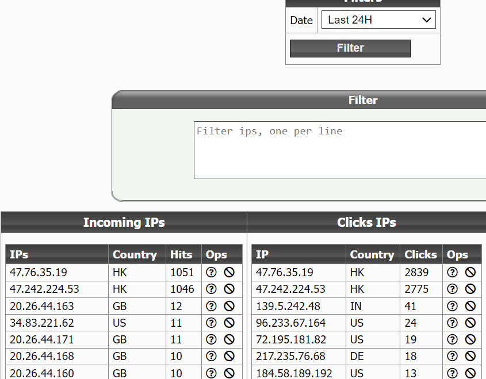Screen dimensions: 486x379
Task: Block incoming IP 47.242.224.53
Action: click(x=229, y=289)
